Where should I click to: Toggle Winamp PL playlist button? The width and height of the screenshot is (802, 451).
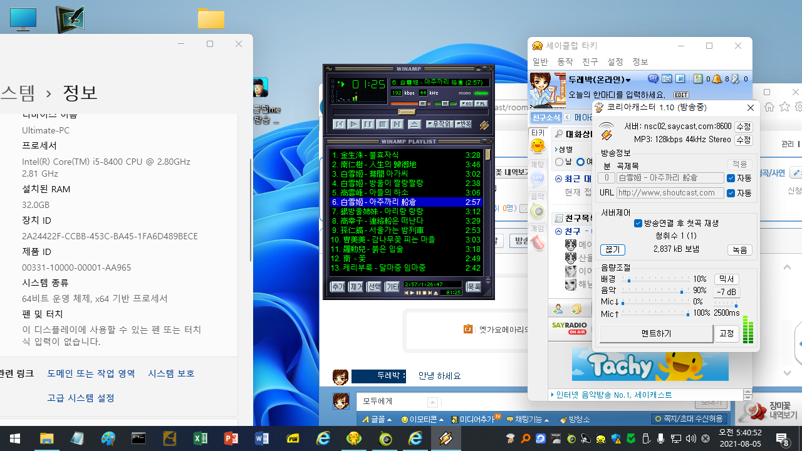tap(481, 103)
